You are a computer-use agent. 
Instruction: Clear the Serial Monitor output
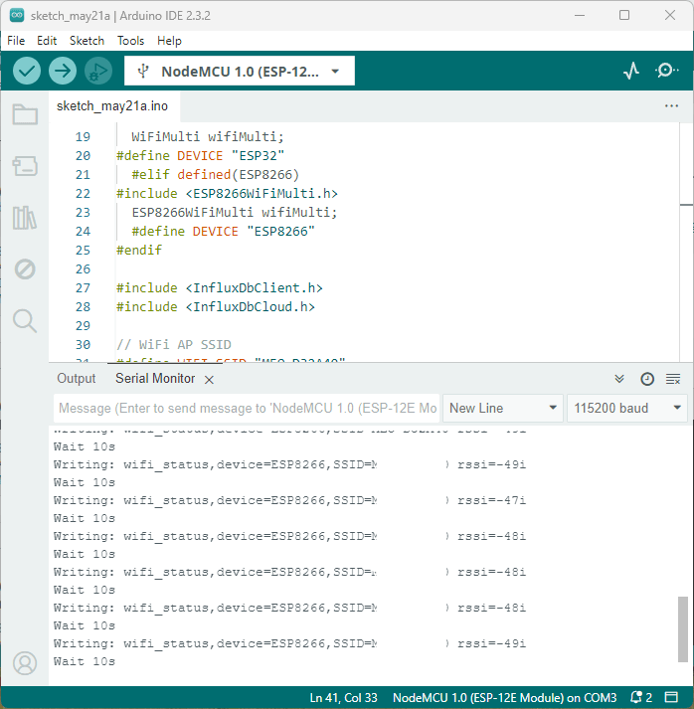[x=673, y=379]
